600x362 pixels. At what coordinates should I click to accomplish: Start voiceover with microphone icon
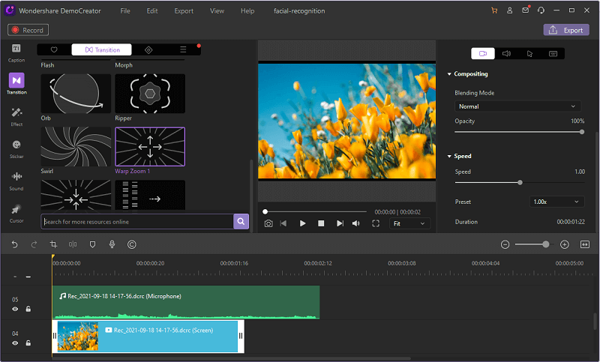pos(112,244)
